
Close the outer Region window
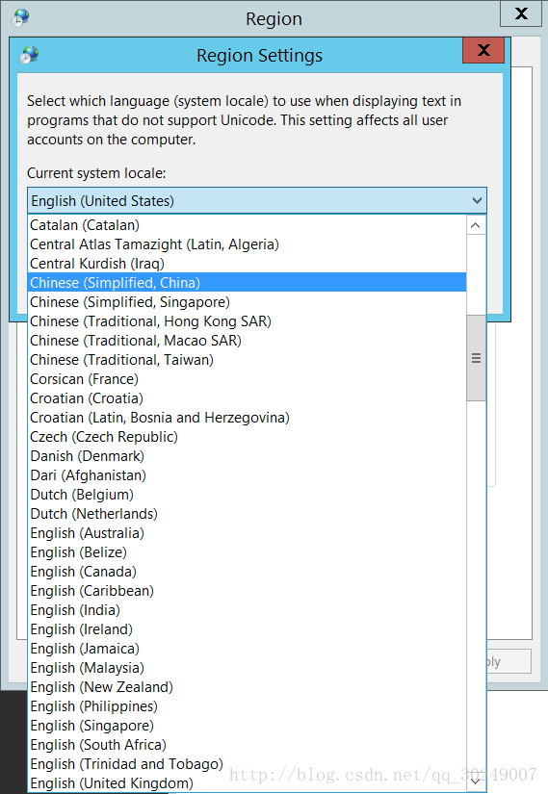point(521,13)
